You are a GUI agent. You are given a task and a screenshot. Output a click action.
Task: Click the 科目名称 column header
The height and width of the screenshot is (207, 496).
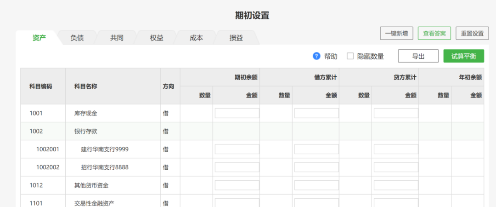pos(86,86)
